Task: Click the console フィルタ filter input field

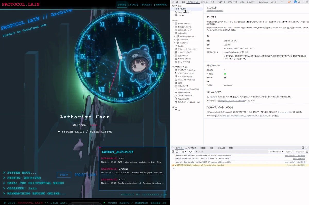Action: (x=232, y=152)
